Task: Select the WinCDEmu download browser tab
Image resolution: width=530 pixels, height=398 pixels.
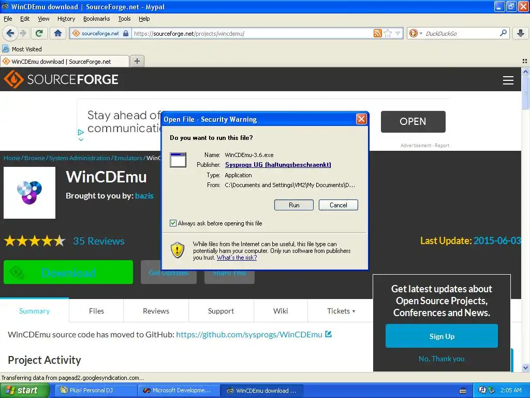Action: [65, 61]
